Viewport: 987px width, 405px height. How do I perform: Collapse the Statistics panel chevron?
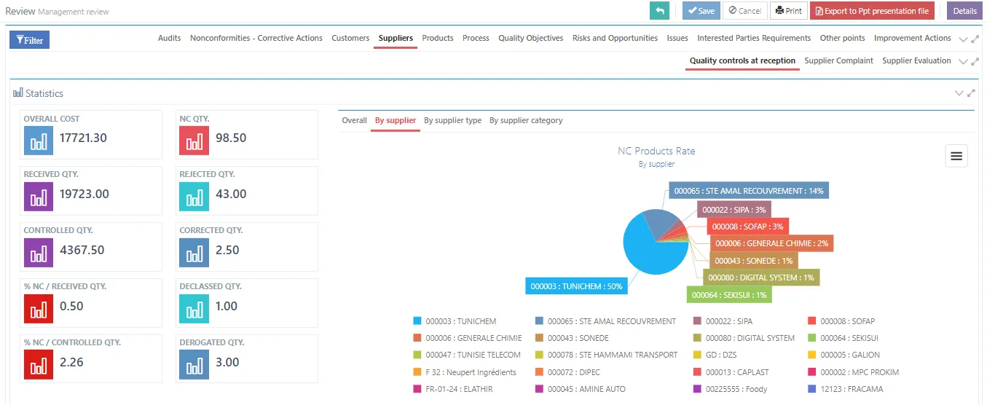(959, 93)
